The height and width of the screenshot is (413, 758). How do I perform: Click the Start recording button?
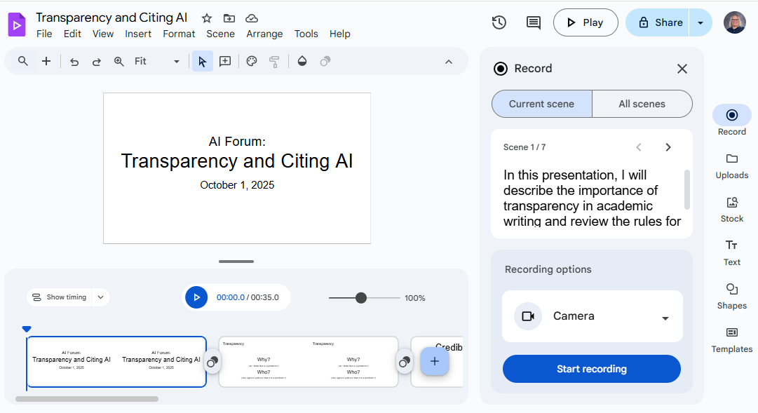pos(591,368)
